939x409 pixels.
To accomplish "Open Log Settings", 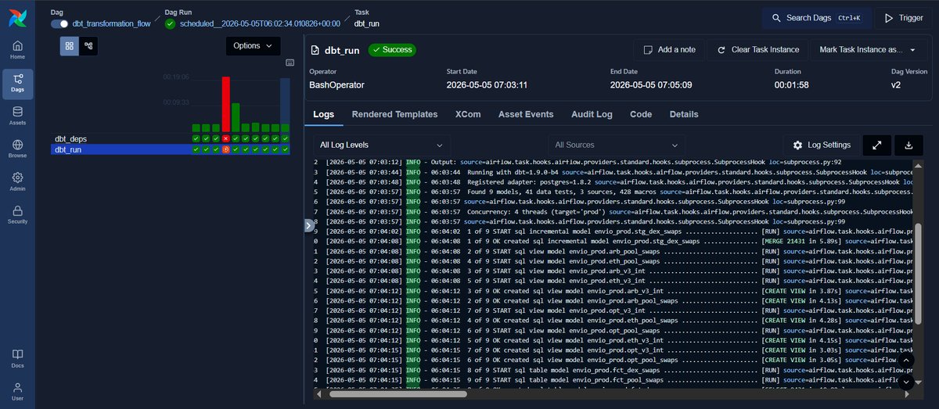I will [820, 145].
